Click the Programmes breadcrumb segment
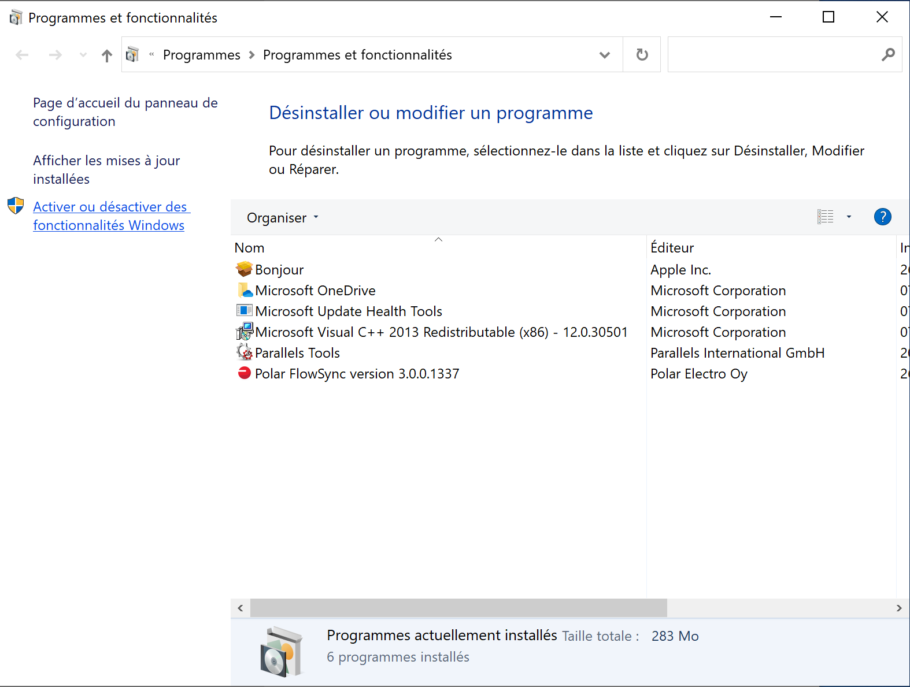Image resolution: width=910 pixels, height=687 pixels. 202,55
